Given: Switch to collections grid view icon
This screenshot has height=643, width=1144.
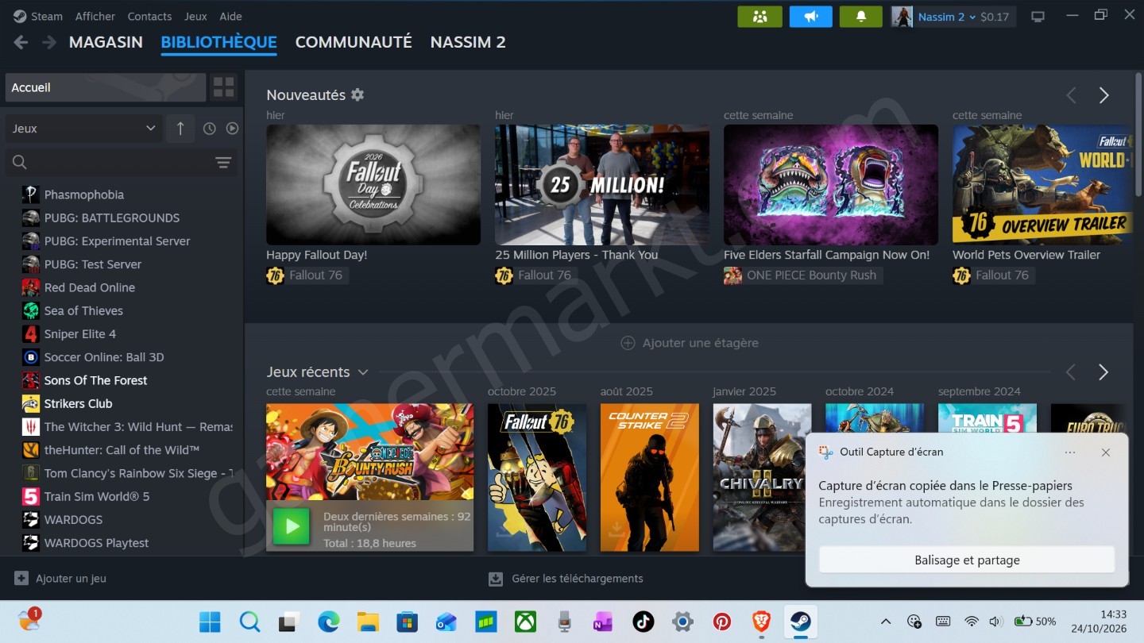Looking at the screenshot, I should (x=224, y=87).
